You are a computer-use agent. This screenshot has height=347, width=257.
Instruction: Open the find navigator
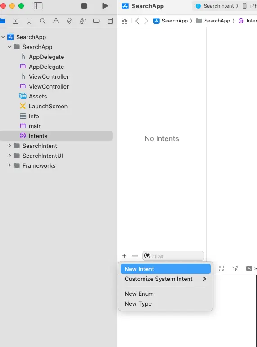[42, 21]
